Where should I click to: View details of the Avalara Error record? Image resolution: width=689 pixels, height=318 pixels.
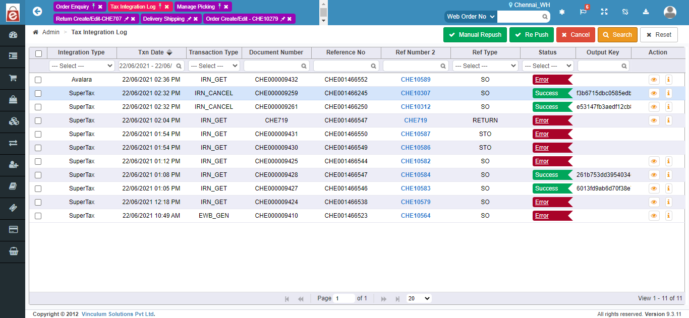pos(654,79)
